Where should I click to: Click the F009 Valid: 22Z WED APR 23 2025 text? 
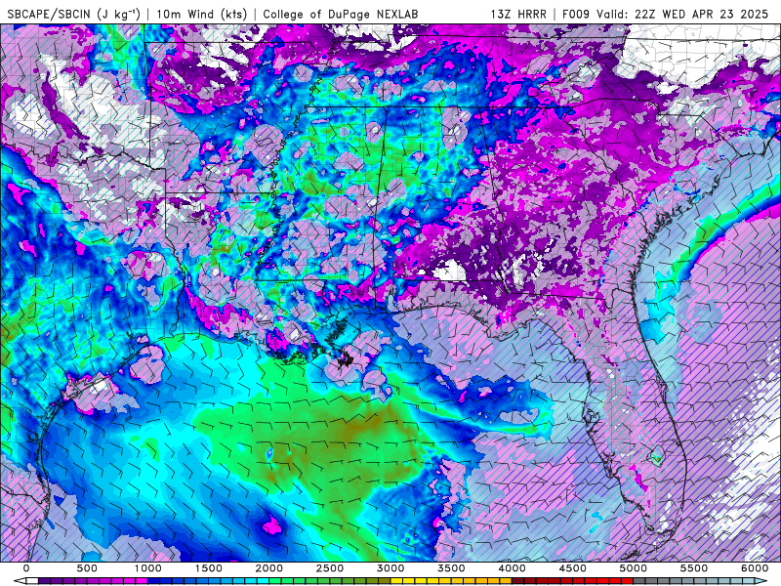tap(665, 14)
